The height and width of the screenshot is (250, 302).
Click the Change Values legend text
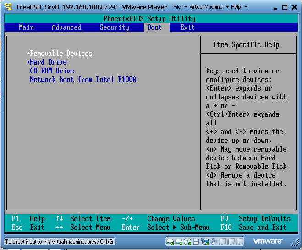(x=171, y=219)
